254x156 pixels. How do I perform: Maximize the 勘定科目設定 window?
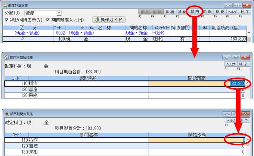238,5
